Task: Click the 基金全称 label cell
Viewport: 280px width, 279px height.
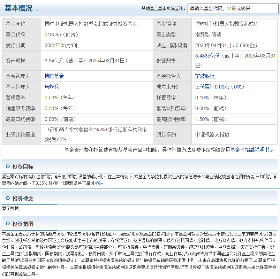Action: [22, 24]
